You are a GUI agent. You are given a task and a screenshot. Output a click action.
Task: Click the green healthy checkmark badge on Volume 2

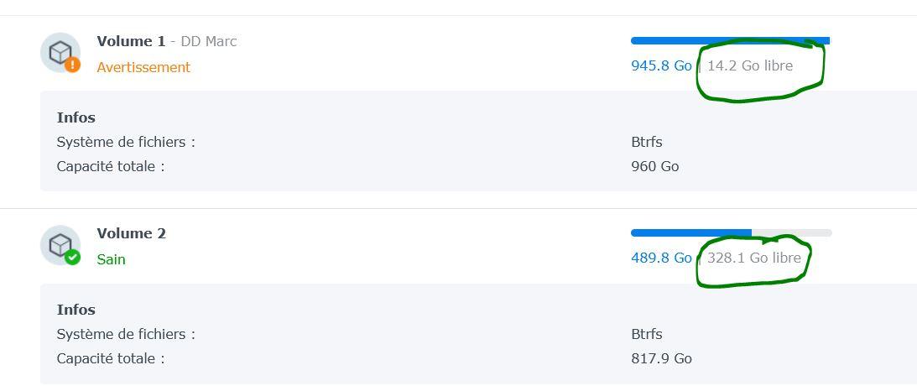[72, 257]
